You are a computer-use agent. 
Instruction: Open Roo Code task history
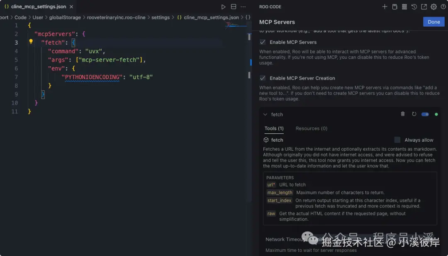(414, 7)
